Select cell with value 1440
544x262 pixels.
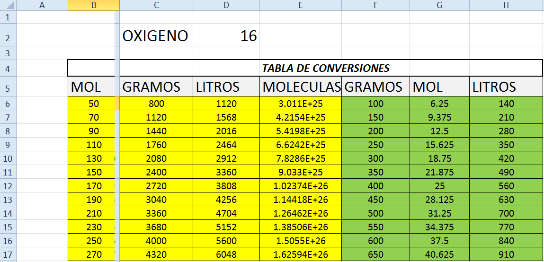(x=156, y=131)
